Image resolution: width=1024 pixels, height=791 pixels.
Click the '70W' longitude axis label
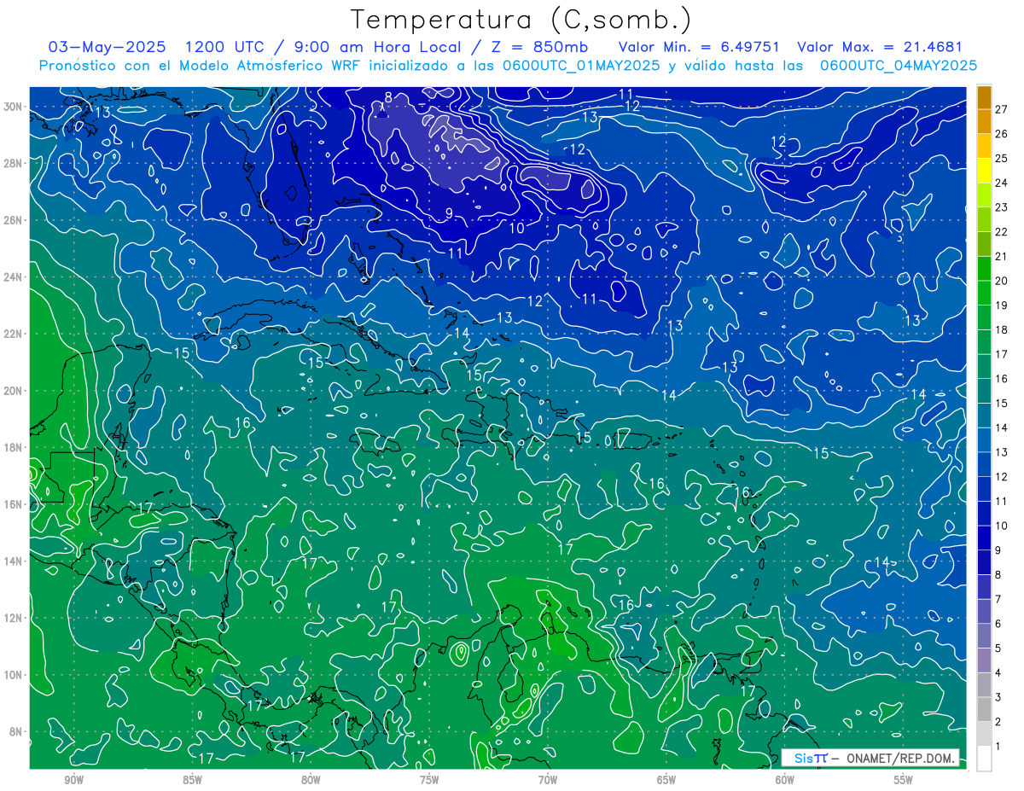click(x=548, y=780)
